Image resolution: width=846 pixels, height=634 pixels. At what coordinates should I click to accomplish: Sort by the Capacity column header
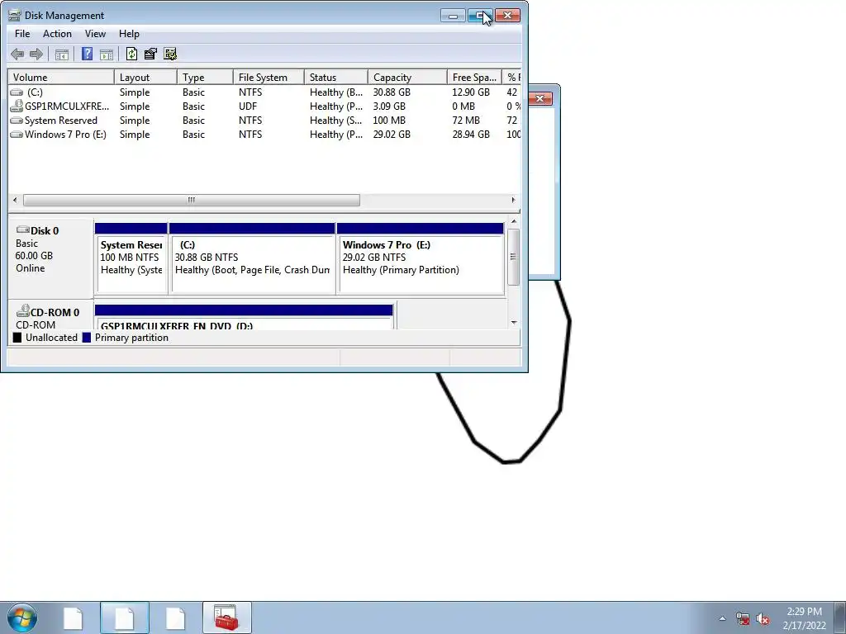pyautogui.click(x=407, y=77)
